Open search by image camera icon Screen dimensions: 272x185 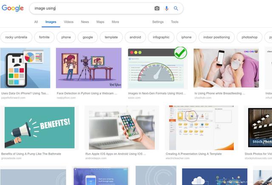point(157,8)
